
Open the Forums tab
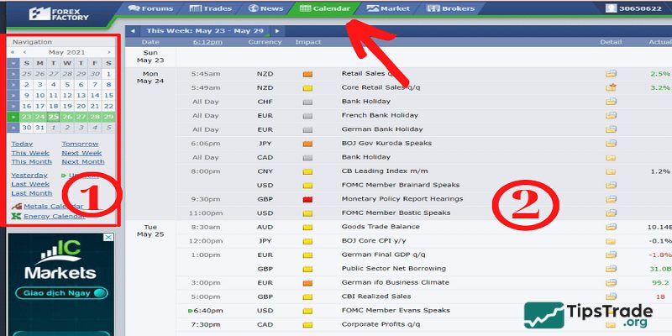coord(151,8)
